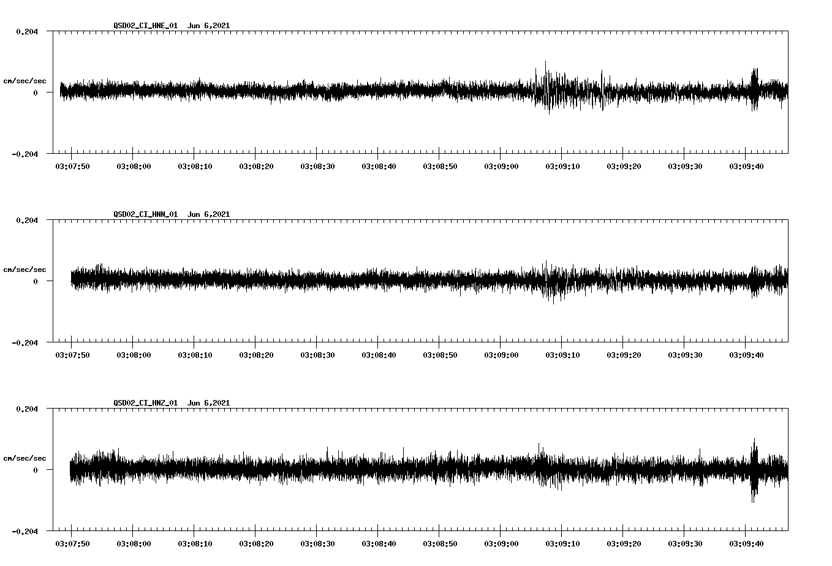The width and height of the screenshot is (832, 566).
Task: Click 03:09:20 time label under HNZ plot
Action: [624, 543]
